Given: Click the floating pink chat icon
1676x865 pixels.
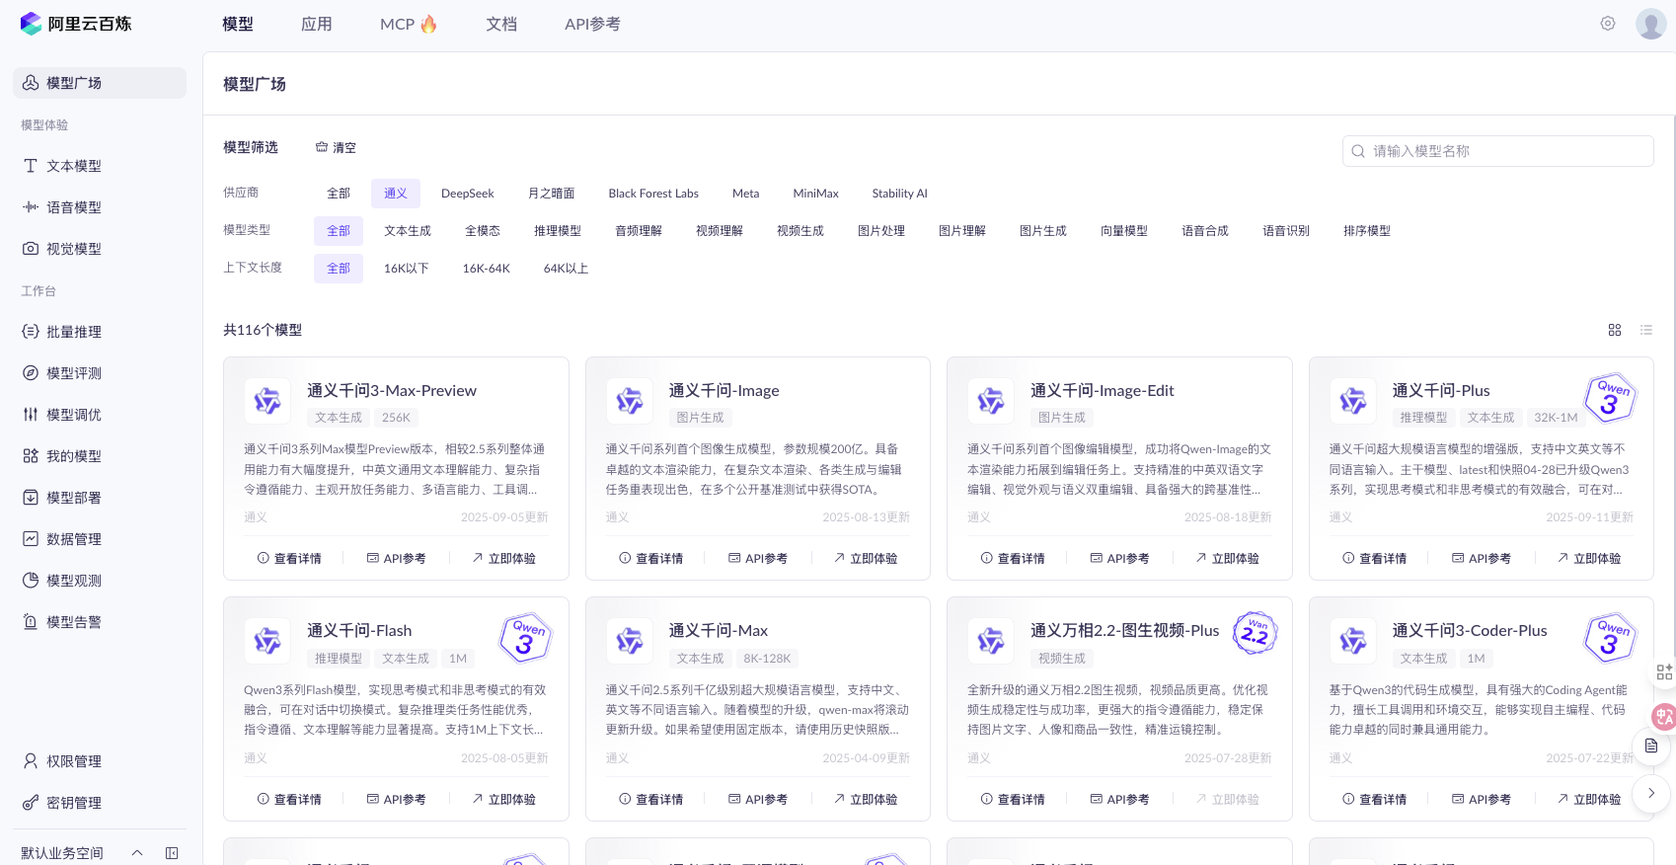Looking at the screenshot, I should (x=1664, y=717).
